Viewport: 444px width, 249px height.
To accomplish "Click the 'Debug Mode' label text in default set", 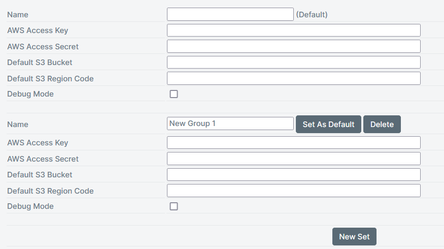I will click(30, 94).
